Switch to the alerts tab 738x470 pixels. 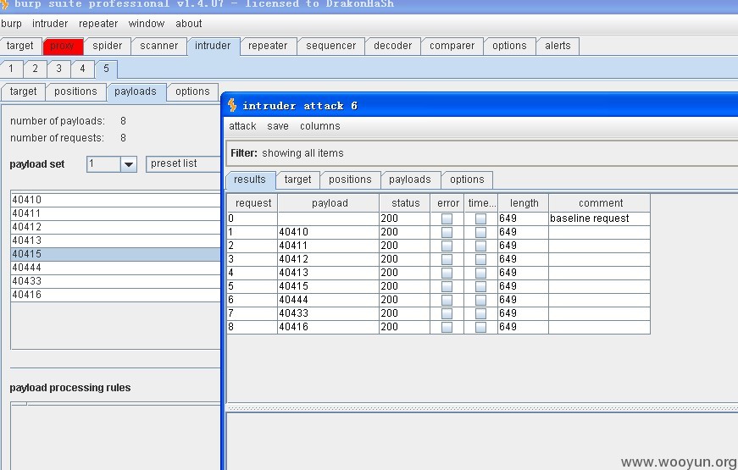[558, 46]
